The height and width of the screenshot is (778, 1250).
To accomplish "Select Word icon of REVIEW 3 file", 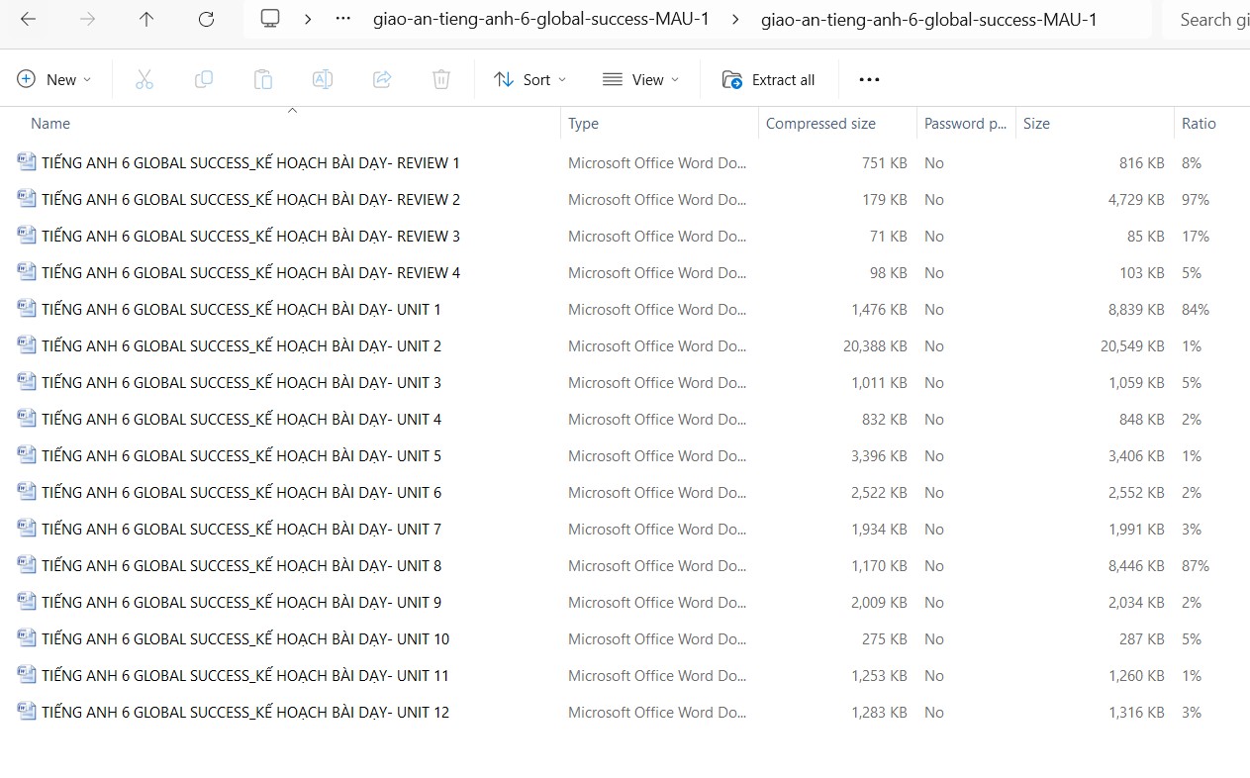I will [27, 236].
